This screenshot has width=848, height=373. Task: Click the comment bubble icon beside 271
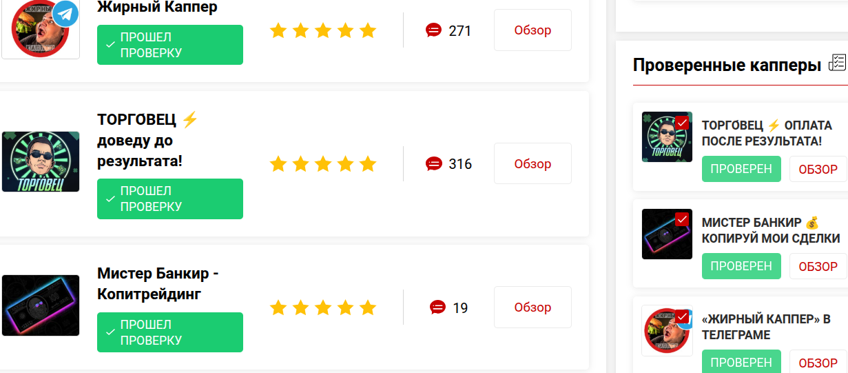tap(433, 30)
